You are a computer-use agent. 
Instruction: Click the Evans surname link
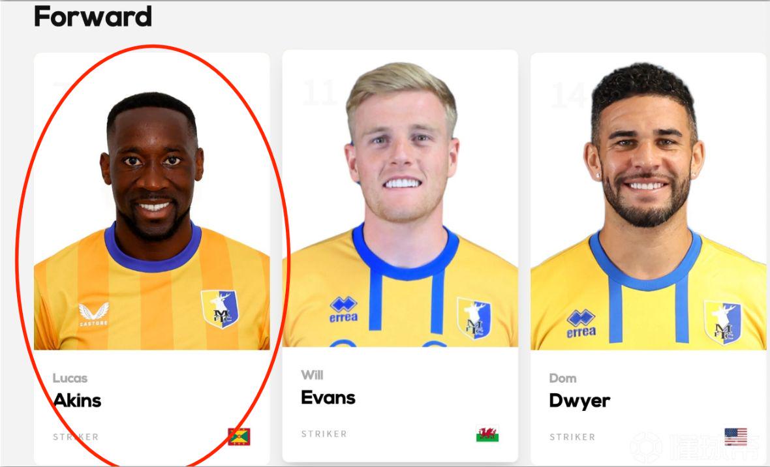(328, 397)
